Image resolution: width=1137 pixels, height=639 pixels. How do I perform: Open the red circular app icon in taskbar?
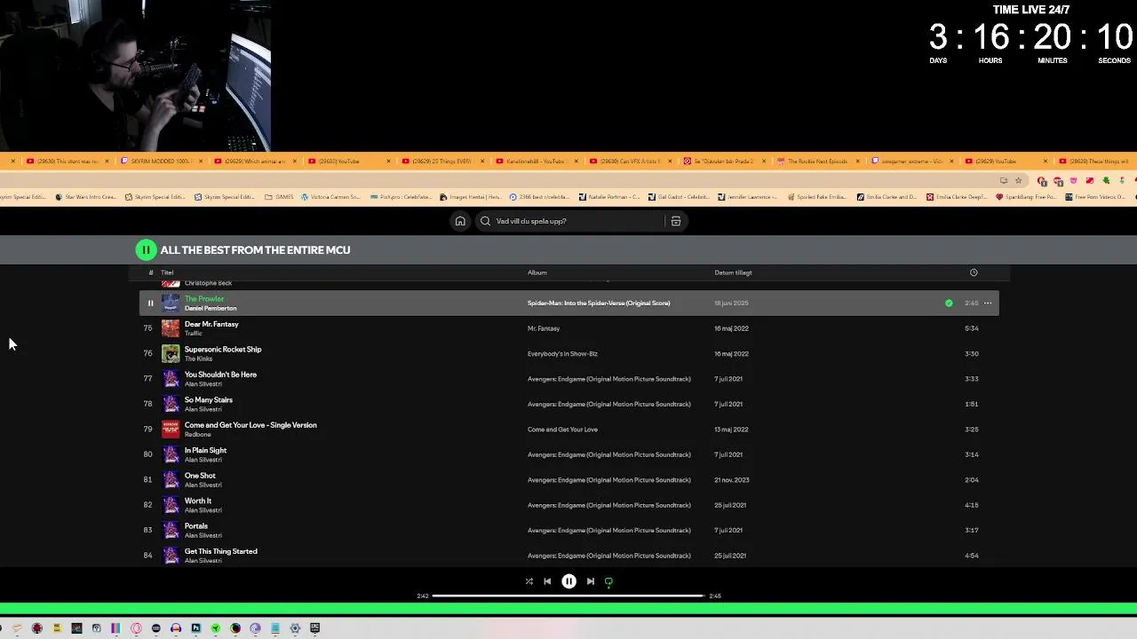point(36,628)
